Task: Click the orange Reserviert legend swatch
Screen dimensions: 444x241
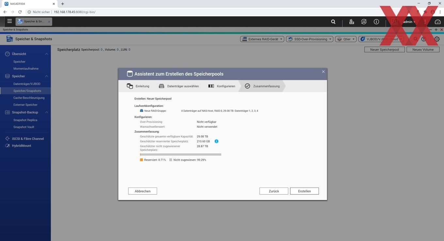Action: 141,160
